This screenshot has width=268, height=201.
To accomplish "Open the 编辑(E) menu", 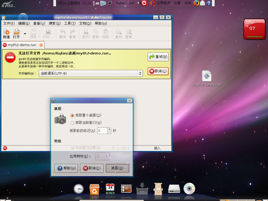I will click(x=24, y=23).
